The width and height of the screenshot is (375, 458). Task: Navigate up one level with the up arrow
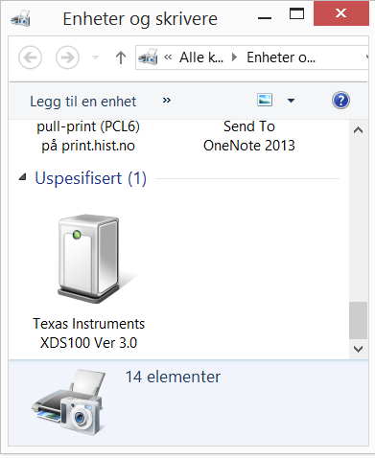(x=121, y=57)
